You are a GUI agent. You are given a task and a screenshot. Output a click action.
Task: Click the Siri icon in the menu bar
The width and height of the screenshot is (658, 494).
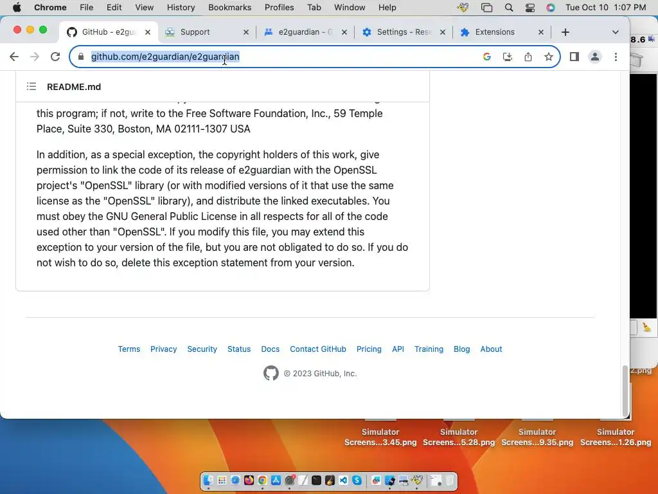(551, 8)
